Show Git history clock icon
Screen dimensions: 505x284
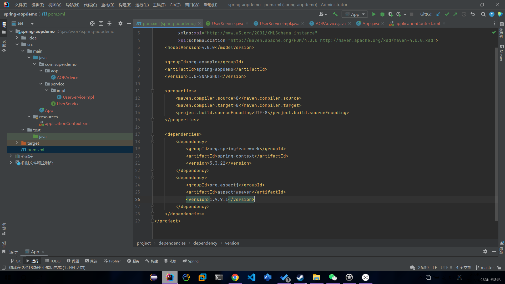[464, 14]
